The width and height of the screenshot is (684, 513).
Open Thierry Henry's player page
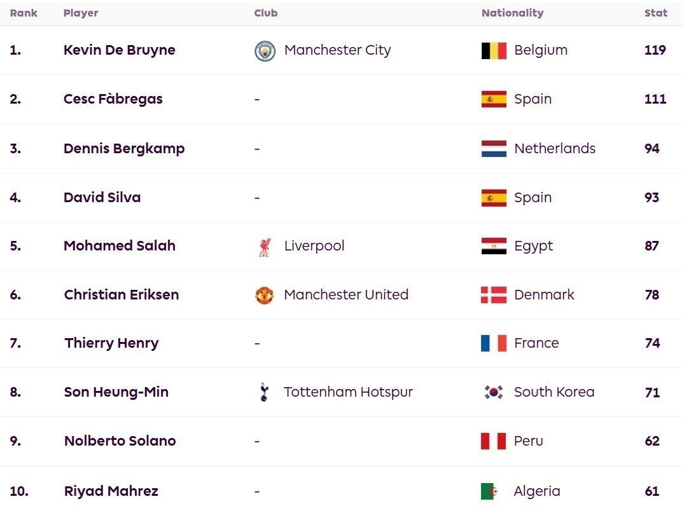coord(112,343)
